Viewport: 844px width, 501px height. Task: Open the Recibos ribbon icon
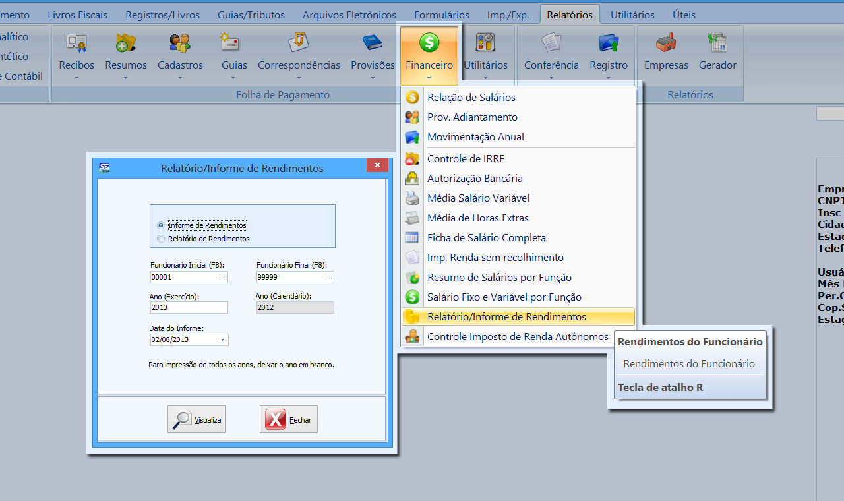pyautogui.click(x=76, y=45)
